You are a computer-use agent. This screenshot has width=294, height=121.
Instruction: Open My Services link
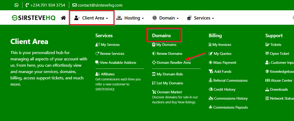(x=110, y=45)
